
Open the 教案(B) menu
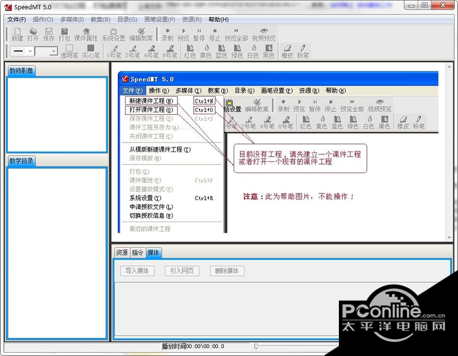pyautogui.click(x=101, y=20)
